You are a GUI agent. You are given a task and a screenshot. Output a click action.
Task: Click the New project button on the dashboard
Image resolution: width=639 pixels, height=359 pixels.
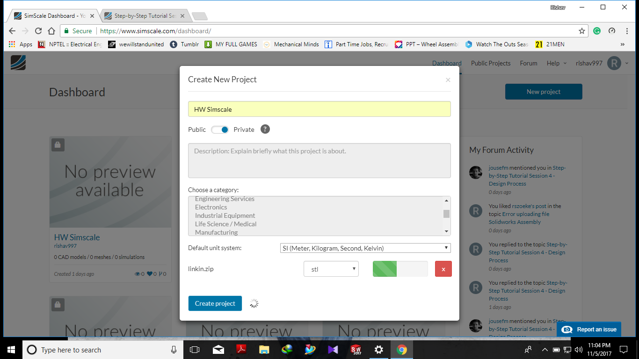coord(544,92)
